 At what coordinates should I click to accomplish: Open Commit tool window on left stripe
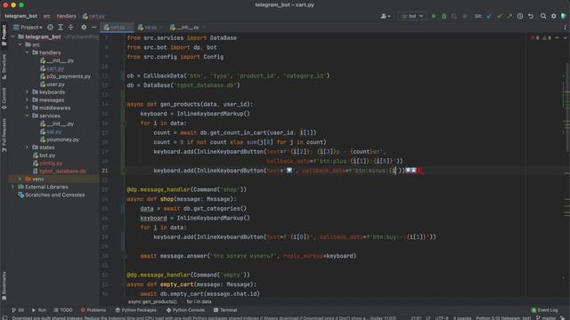click(x=4, y=99)
